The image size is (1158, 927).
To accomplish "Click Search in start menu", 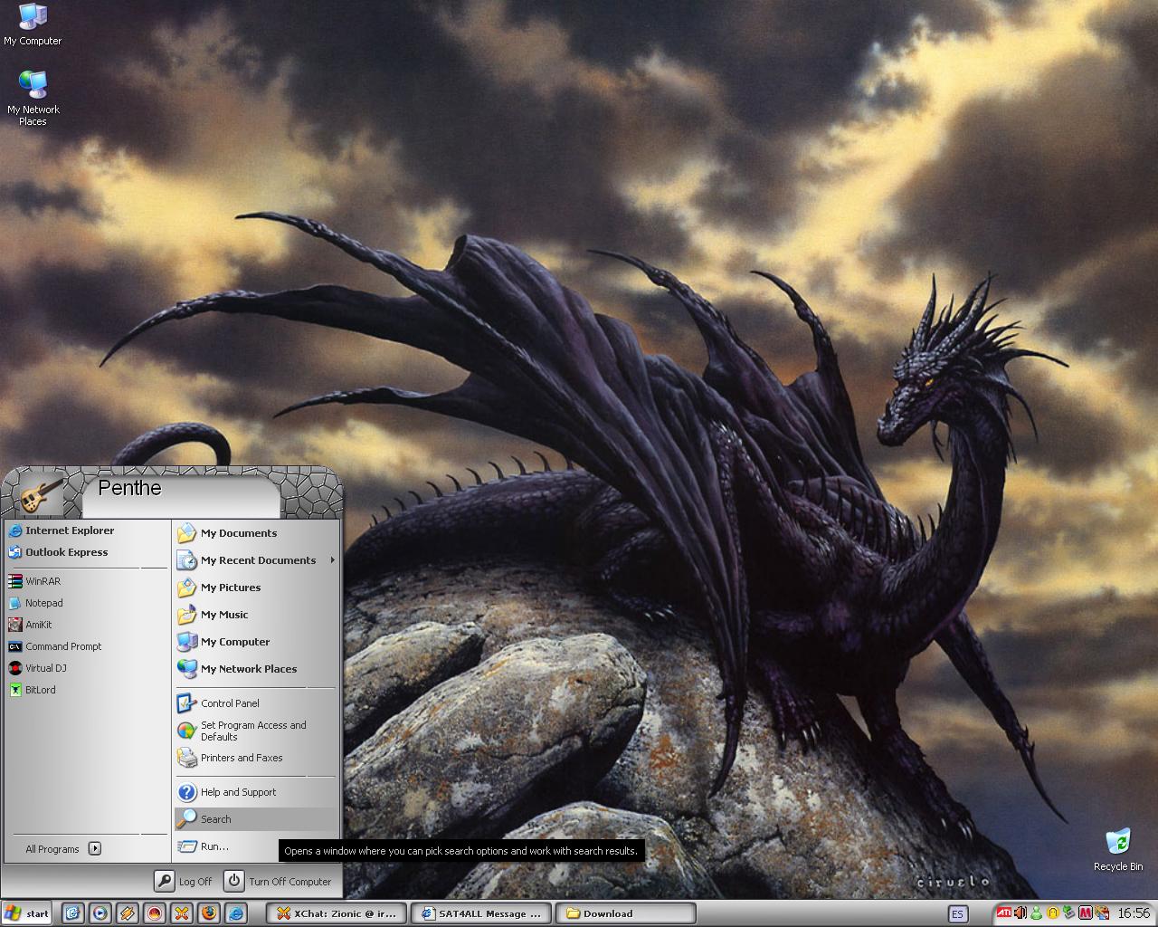I will coord(256,819).
